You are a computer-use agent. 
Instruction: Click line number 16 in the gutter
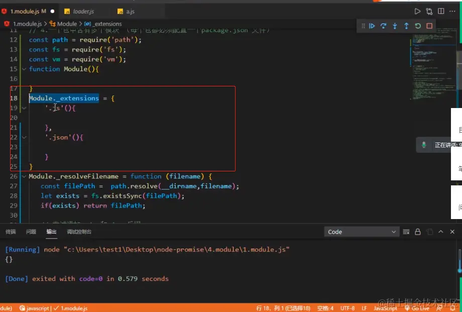click(14, 79)
